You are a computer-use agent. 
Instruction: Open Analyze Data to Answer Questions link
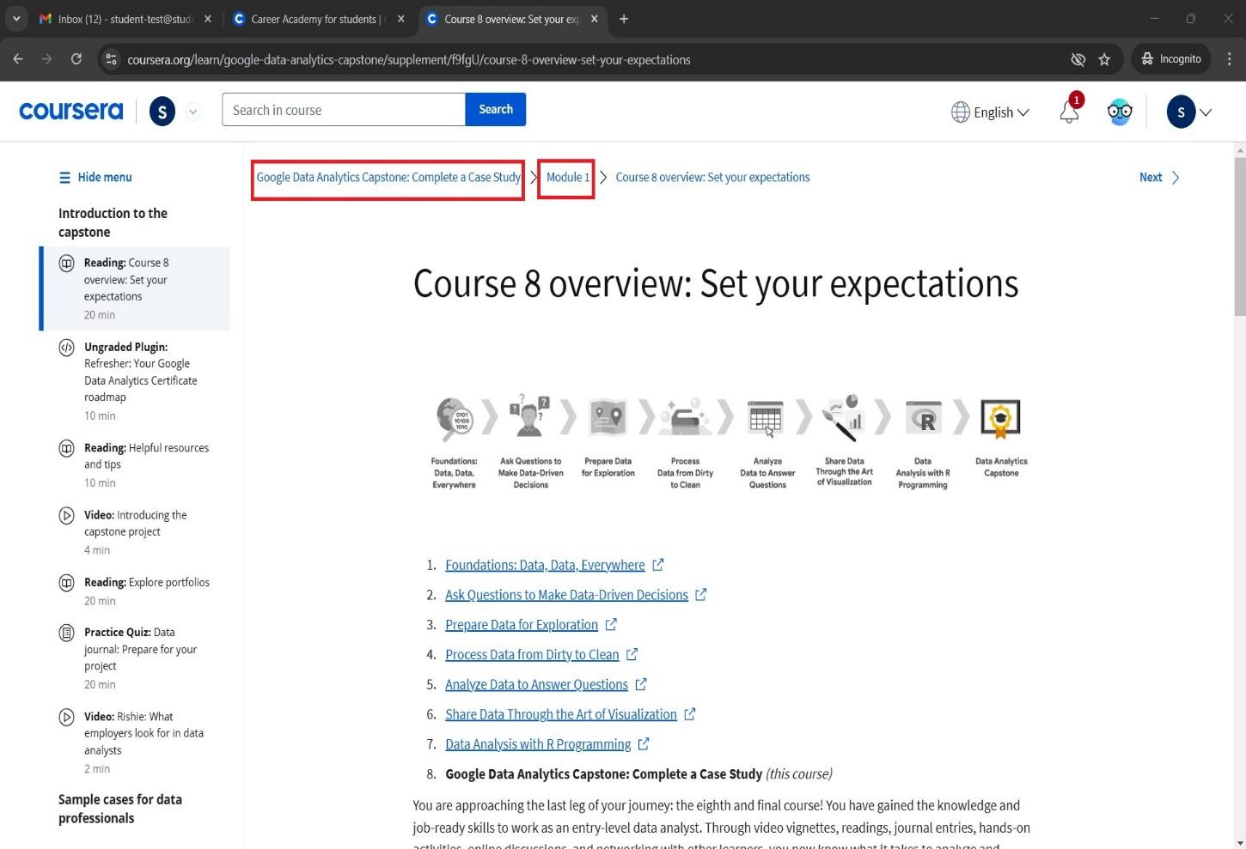pyautogui.click(x=536, y=684)
